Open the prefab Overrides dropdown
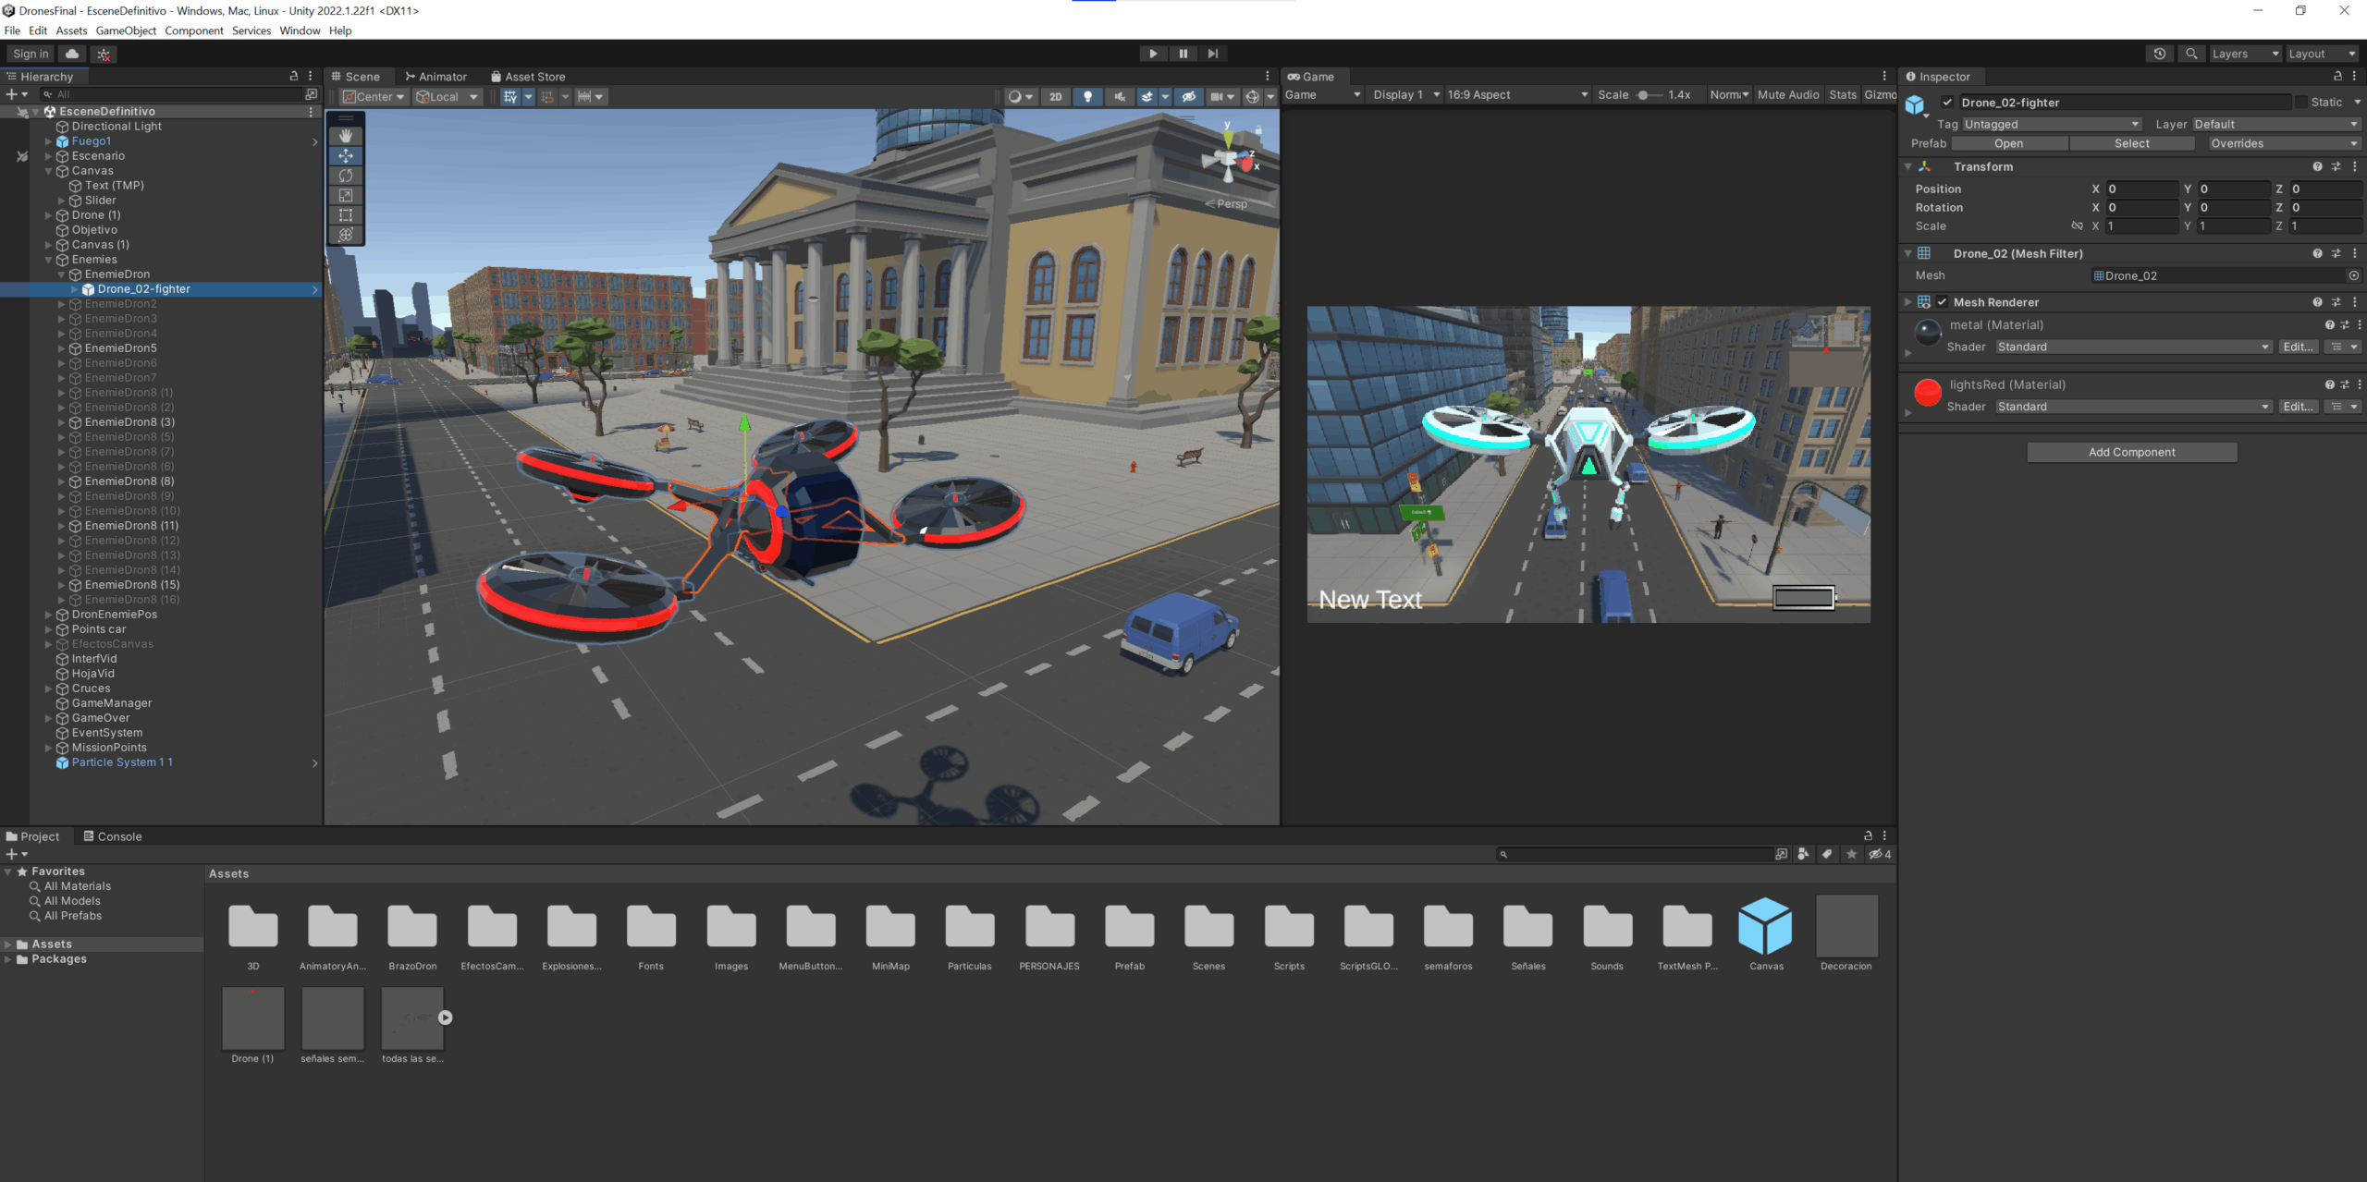This screenshot has width=2367, height=1182. coord(2283,143)
